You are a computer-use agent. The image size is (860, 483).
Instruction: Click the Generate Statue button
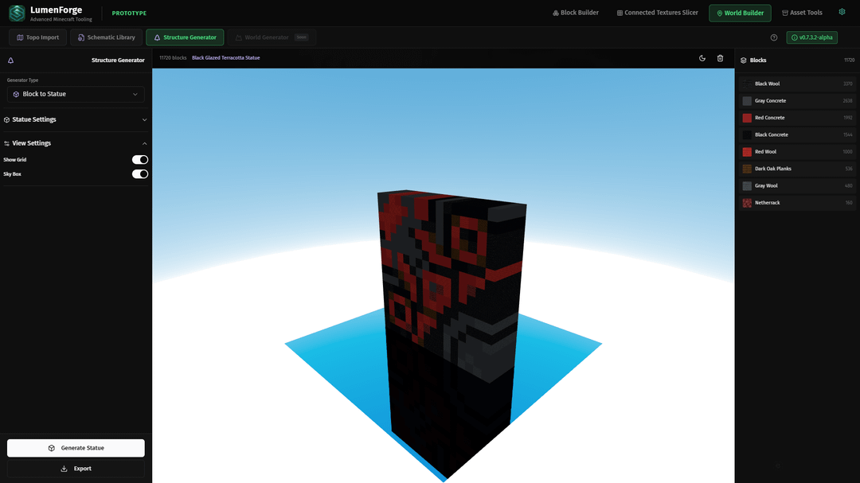coord(76,448)
